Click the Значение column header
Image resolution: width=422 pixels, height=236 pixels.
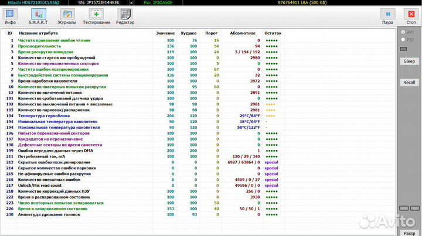click(x=165, y=33)
